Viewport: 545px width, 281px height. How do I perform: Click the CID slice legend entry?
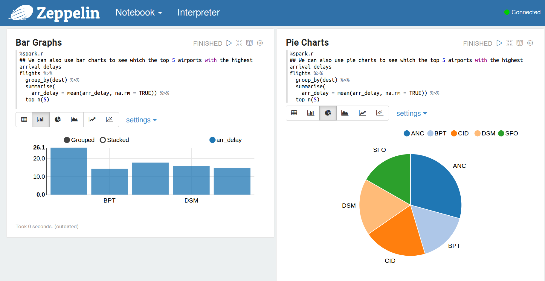click(460, 133)
